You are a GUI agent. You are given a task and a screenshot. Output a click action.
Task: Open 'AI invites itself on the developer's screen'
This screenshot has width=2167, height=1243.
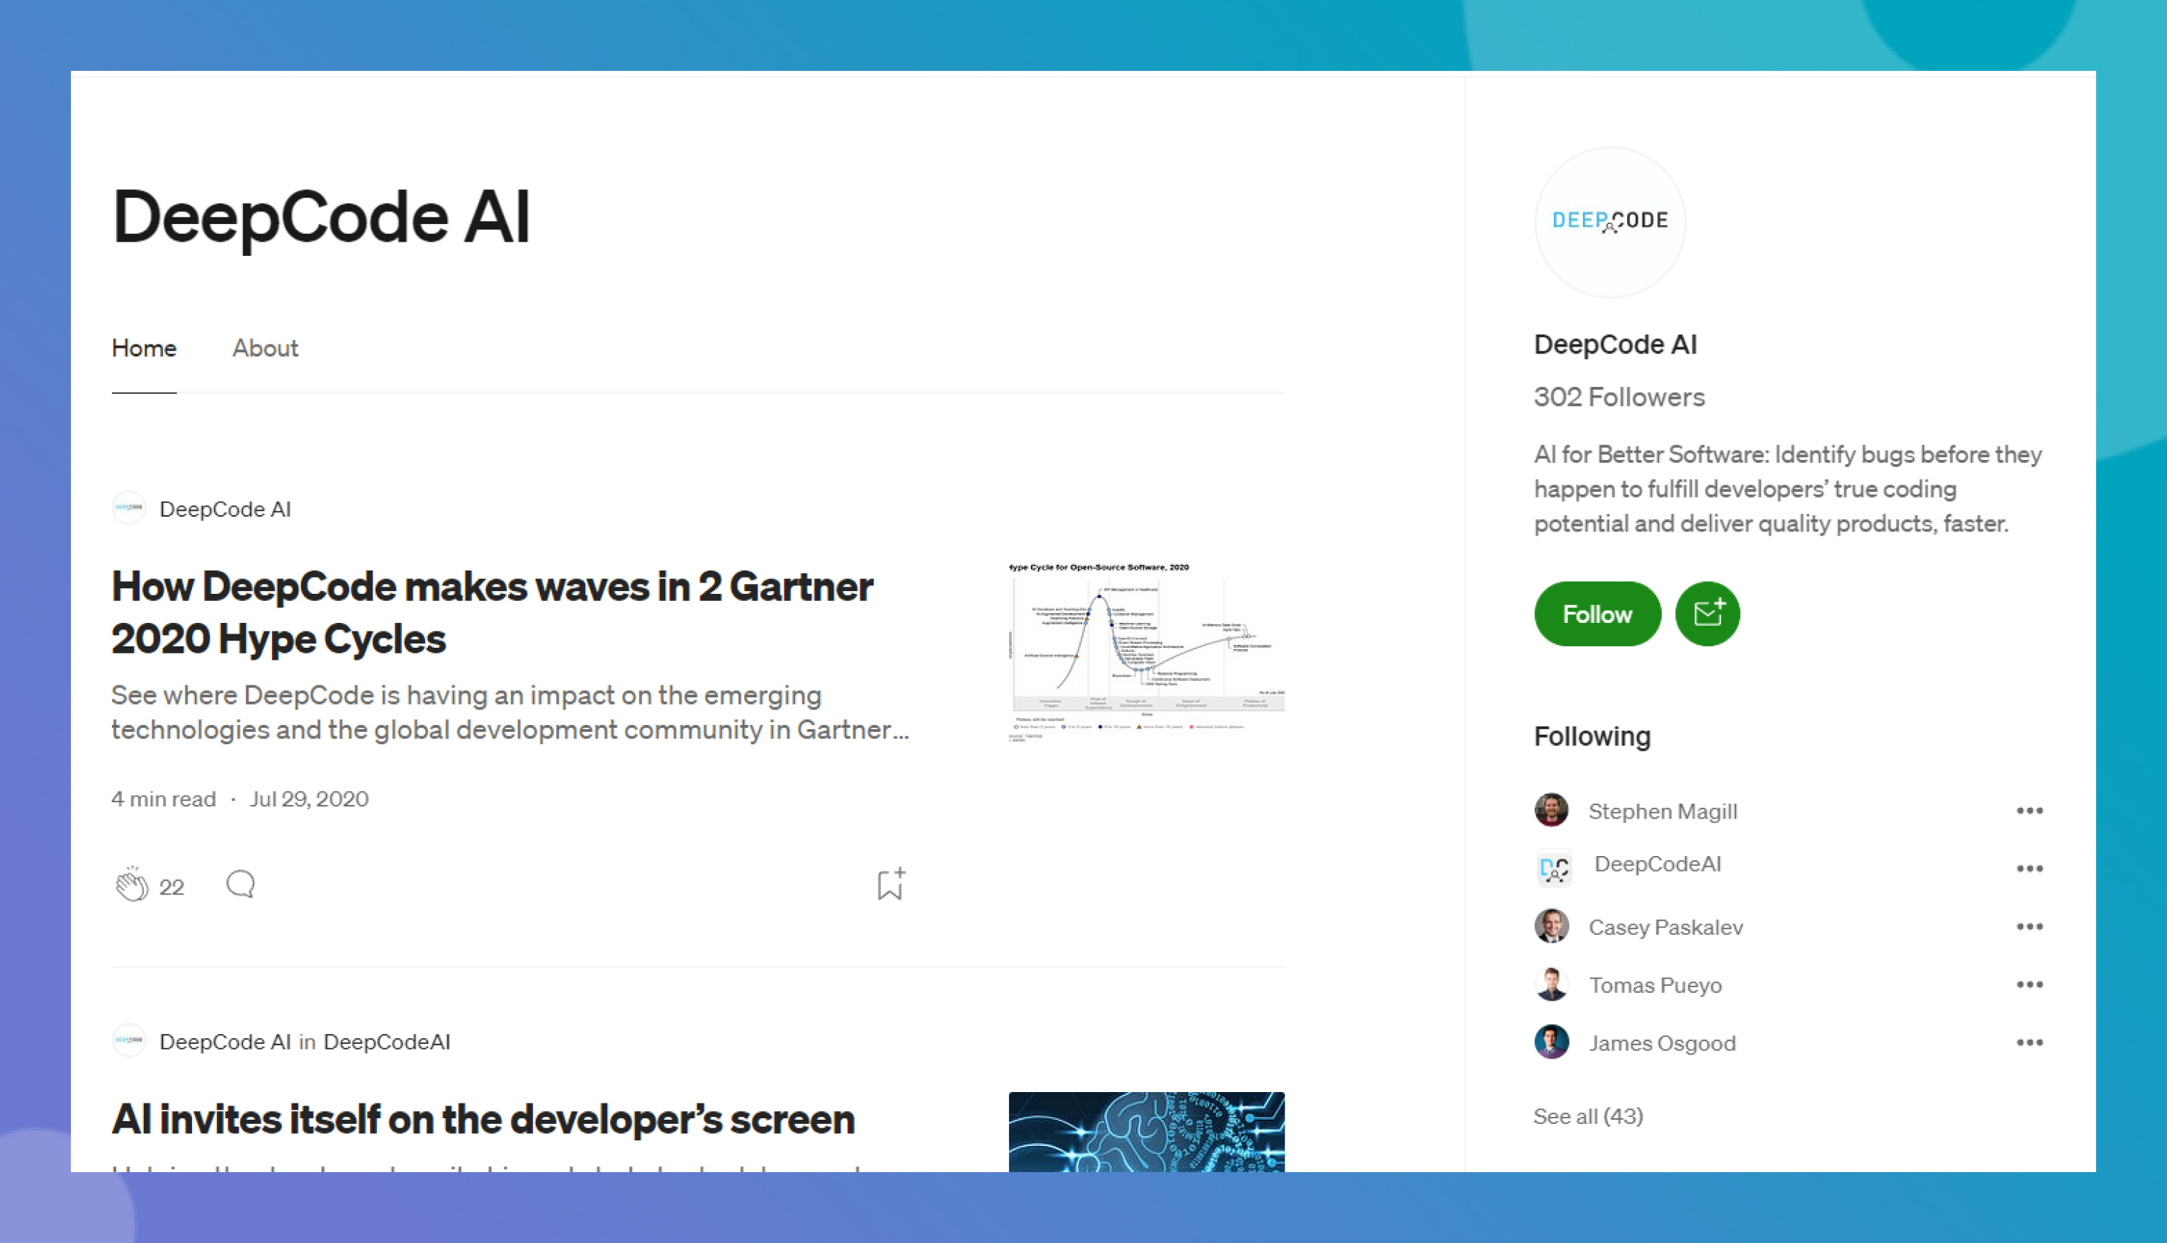(483, 1119)
